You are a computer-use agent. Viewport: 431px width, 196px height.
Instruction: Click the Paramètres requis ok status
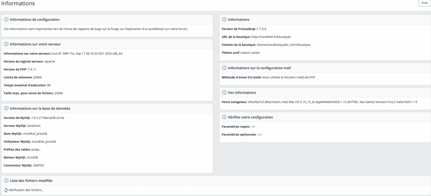254,126
